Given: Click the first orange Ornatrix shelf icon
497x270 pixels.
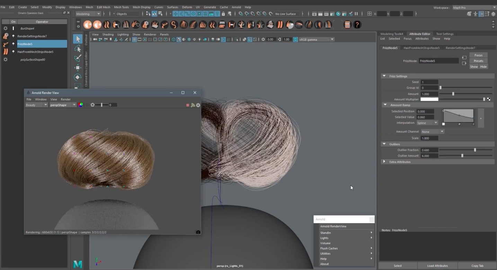Looking at the screenshot, I should [88, 25].
